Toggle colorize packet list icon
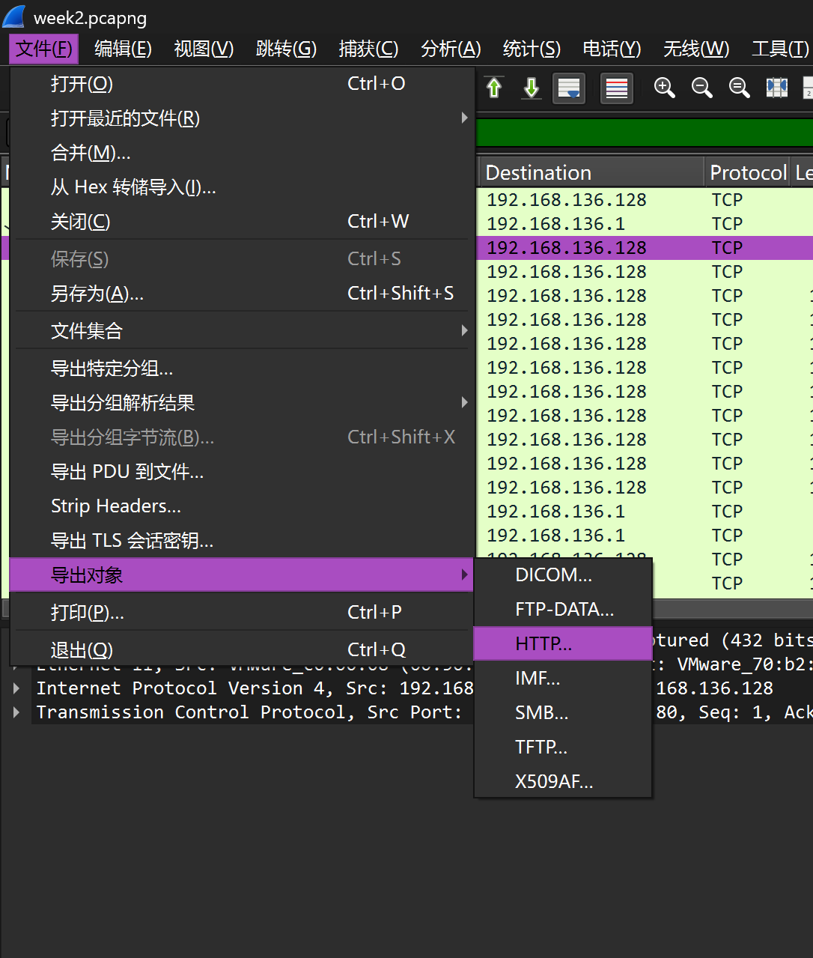 (x=617, y=88)
